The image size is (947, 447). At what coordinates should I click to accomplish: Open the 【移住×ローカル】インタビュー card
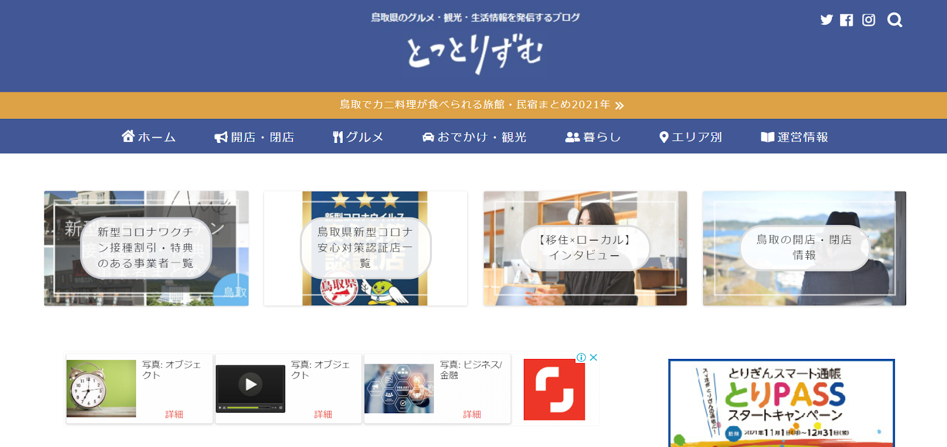pos(585,248)
